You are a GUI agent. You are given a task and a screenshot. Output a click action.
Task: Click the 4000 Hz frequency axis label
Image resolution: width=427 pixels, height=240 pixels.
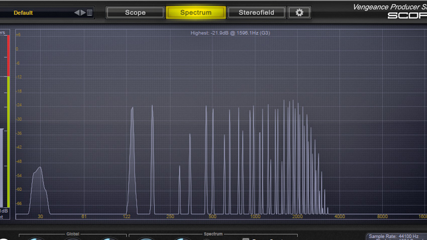(x=340, y=216)
